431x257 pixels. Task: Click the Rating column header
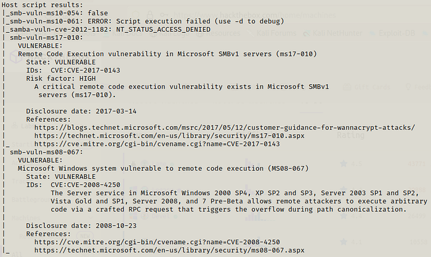coord(350,135)
